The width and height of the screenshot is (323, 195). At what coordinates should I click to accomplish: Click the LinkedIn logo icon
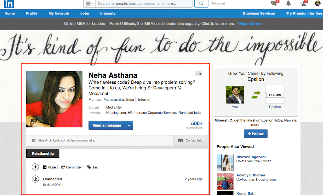click(x=9, y=3)
